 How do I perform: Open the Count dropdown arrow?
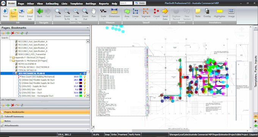[x=156, y=19]
